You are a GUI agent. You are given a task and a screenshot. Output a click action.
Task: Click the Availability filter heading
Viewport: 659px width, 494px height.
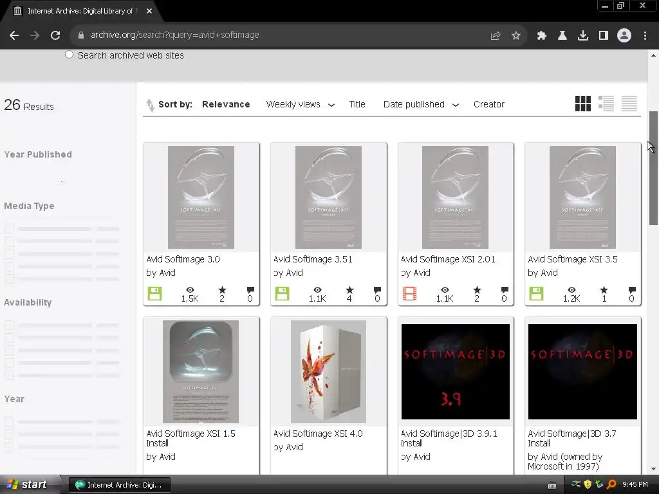(x=28, y=302)
